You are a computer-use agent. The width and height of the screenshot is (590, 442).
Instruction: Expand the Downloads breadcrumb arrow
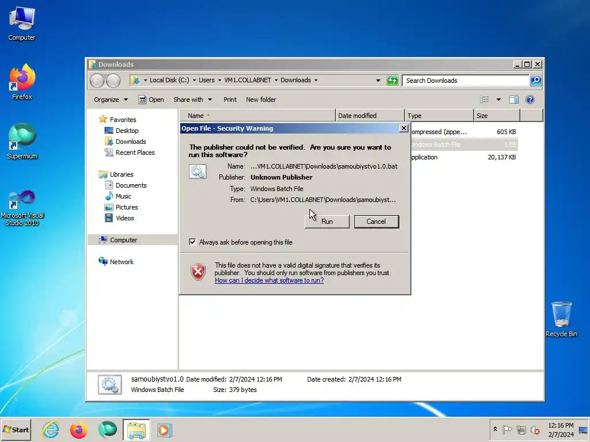click(316, 81)
